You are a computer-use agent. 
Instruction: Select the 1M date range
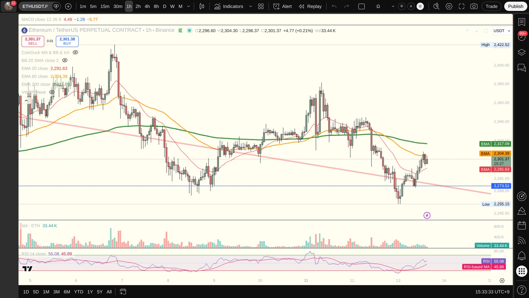click(x=46, y=292)
